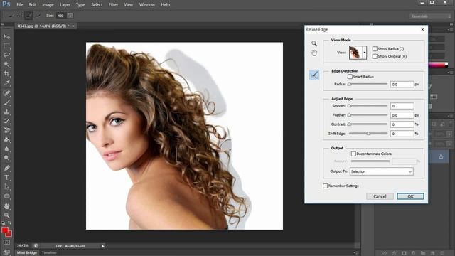
Task: Select the Brush tool in toolbar
Action: [x=6, y=102]
